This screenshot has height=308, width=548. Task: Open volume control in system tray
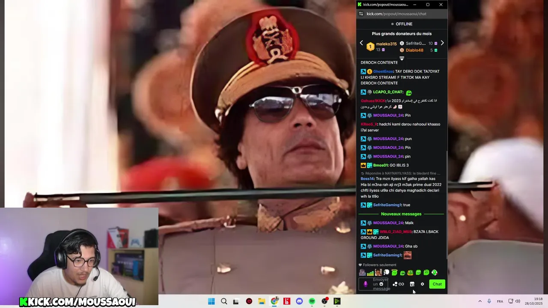click(518, 301)
